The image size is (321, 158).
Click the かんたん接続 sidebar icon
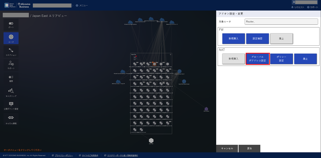(x=11, y=119)
